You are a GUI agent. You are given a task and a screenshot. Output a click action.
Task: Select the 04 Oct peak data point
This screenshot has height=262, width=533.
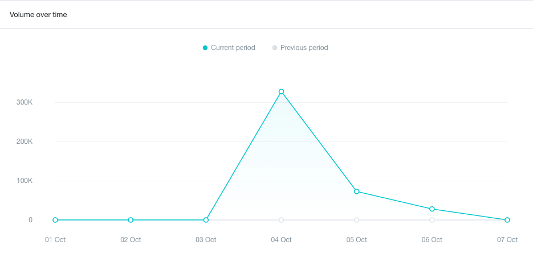tap(281, 92)
